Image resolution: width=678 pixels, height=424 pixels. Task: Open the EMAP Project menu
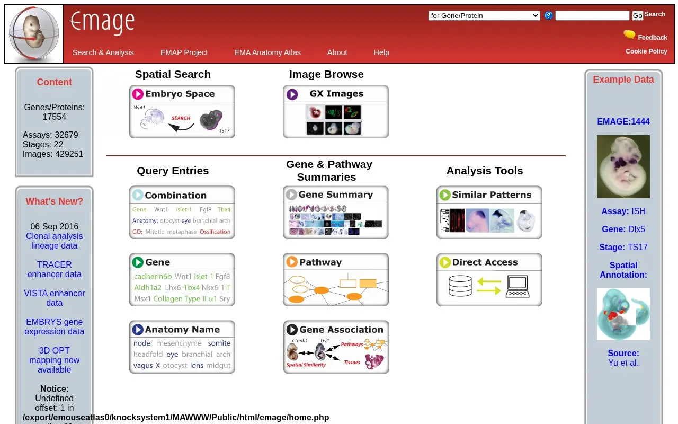coord(184,52)
